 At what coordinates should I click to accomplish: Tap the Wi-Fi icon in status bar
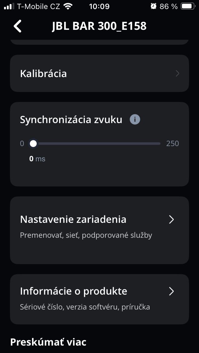click(67, 6)
